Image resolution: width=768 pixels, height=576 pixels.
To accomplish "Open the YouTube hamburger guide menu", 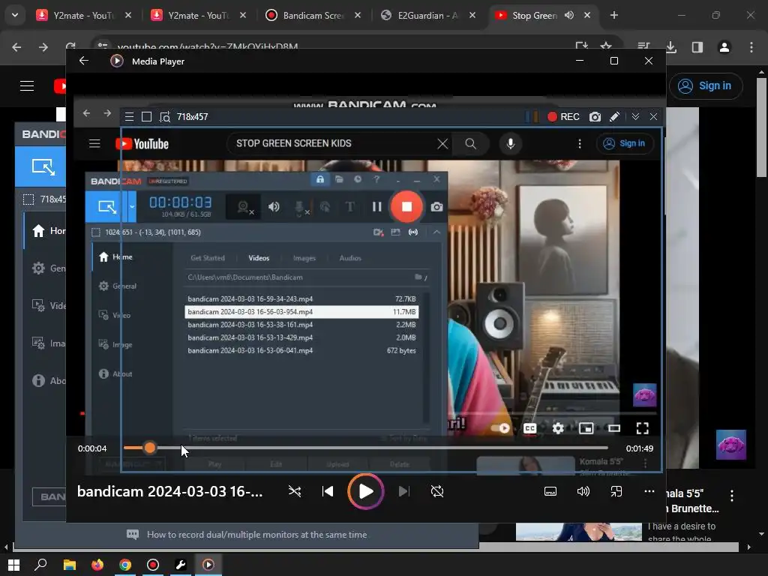I will [x=27, y=86].
